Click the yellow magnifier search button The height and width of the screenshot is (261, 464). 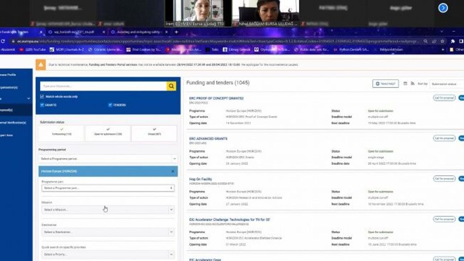pyautogui.click(x=171, y=86)
